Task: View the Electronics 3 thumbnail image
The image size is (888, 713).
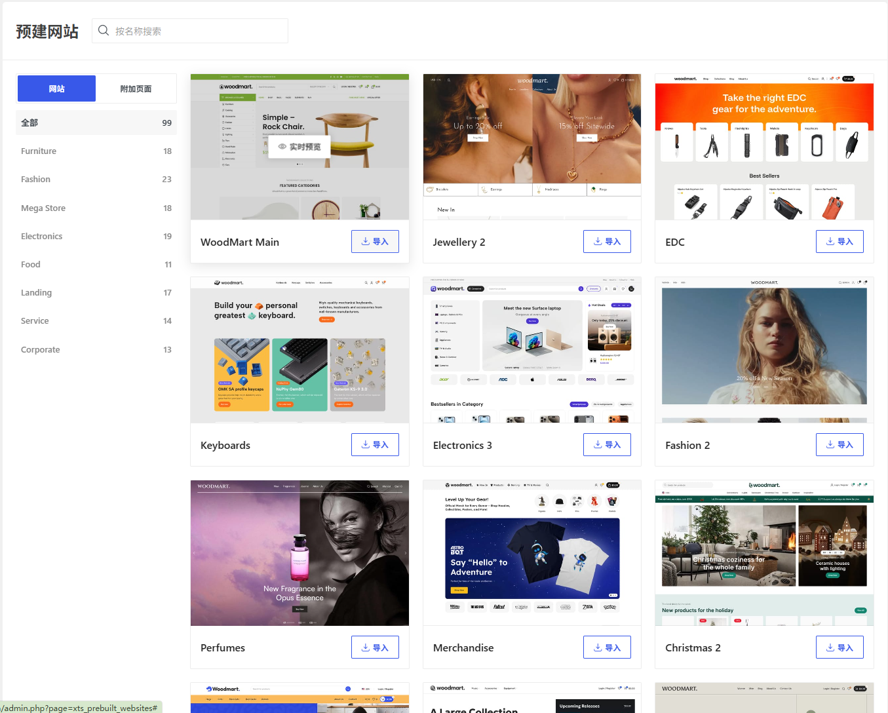Action: (x=532, y=350)
